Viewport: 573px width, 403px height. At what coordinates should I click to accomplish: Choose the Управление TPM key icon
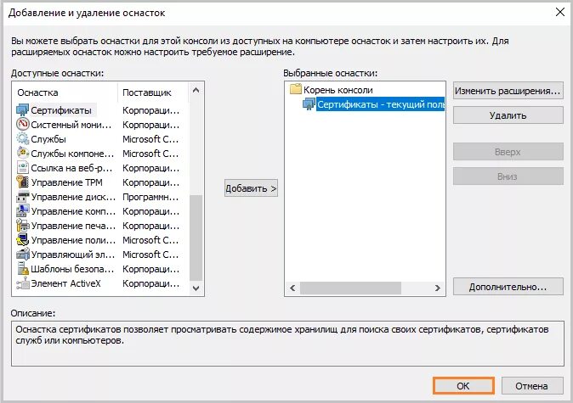[23, 182]
